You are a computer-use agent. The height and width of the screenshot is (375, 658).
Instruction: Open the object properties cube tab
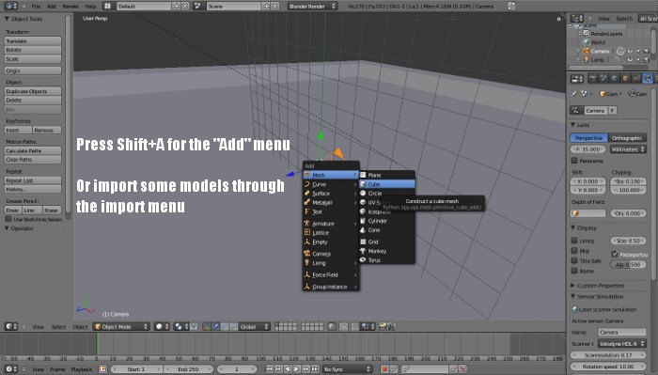coord(625,78)
